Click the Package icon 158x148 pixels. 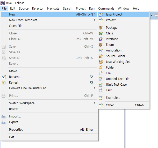[x=100, y=28]
